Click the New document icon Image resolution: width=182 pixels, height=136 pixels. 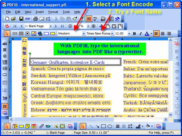pos(7,19)
